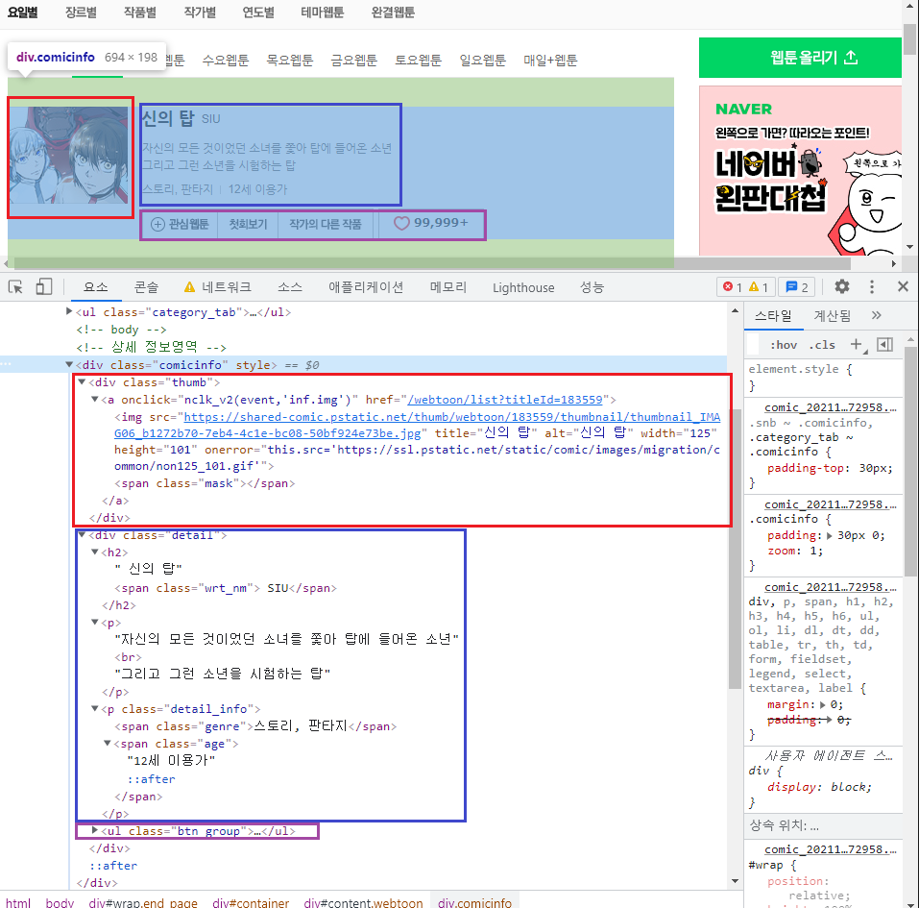This screenshot has height=908, width=919.
Task: Select the 작가별 navigation tab
Action: (200, 12)
